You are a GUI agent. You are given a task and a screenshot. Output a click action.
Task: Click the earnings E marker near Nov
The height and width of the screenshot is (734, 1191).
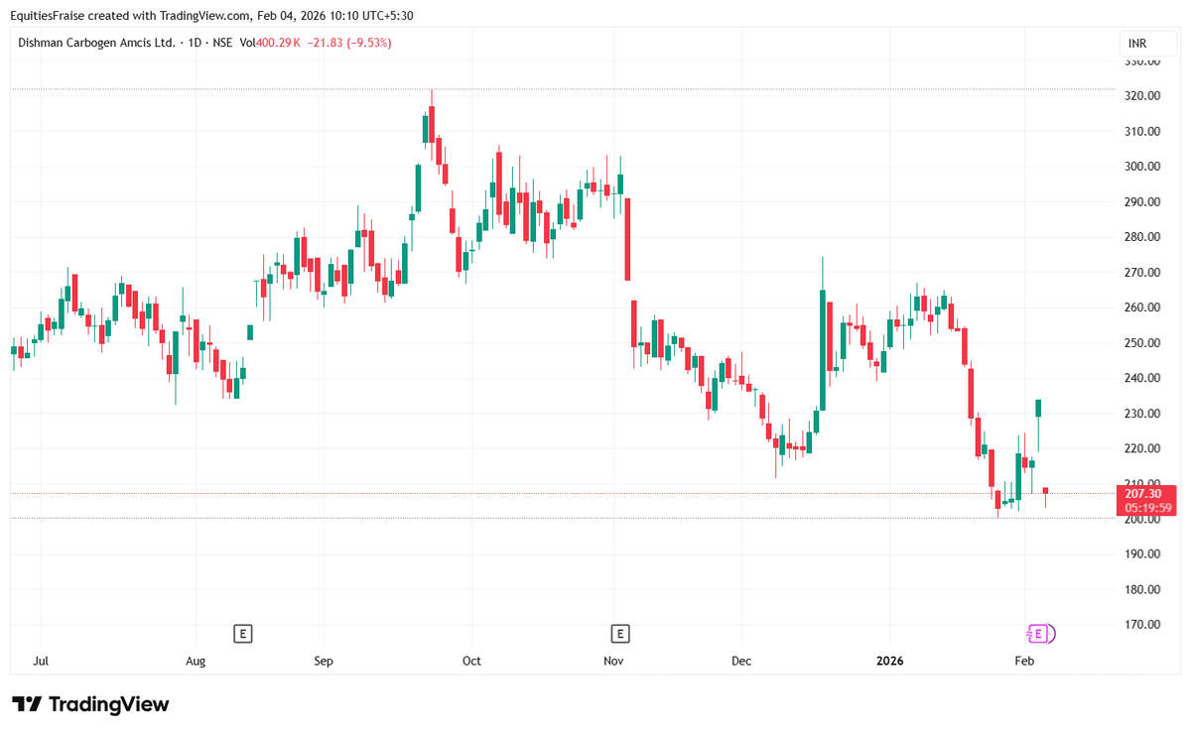[x=620, y=633]
